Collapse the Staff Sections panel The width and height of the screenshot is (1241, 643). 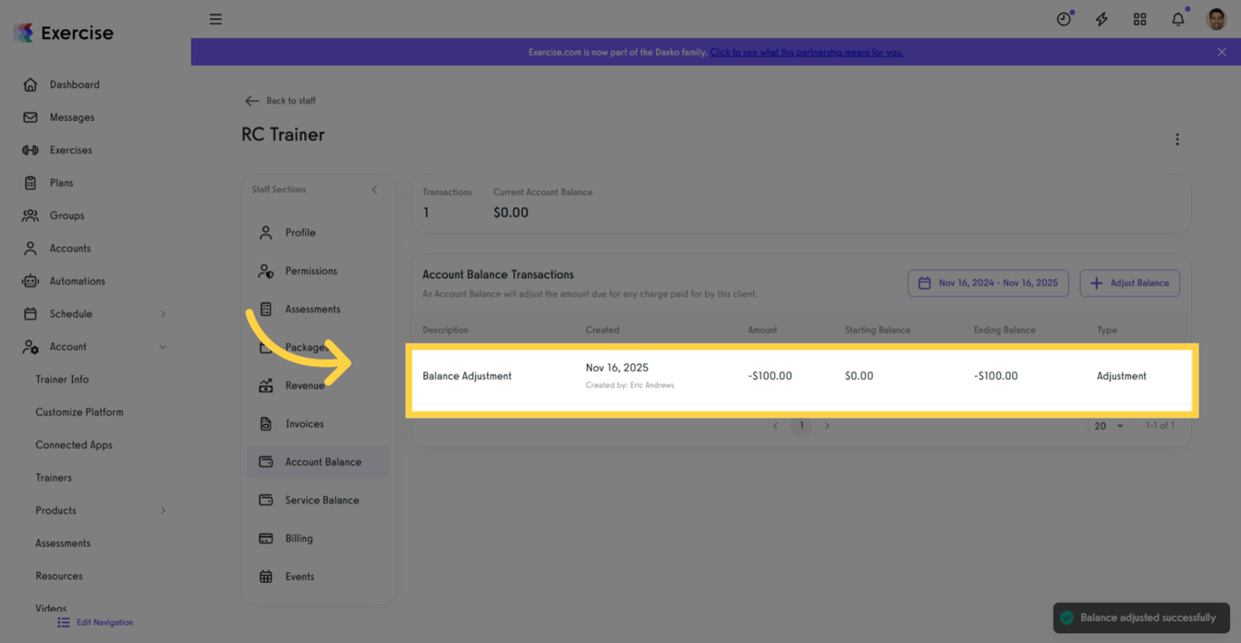[x=373, y=190]
